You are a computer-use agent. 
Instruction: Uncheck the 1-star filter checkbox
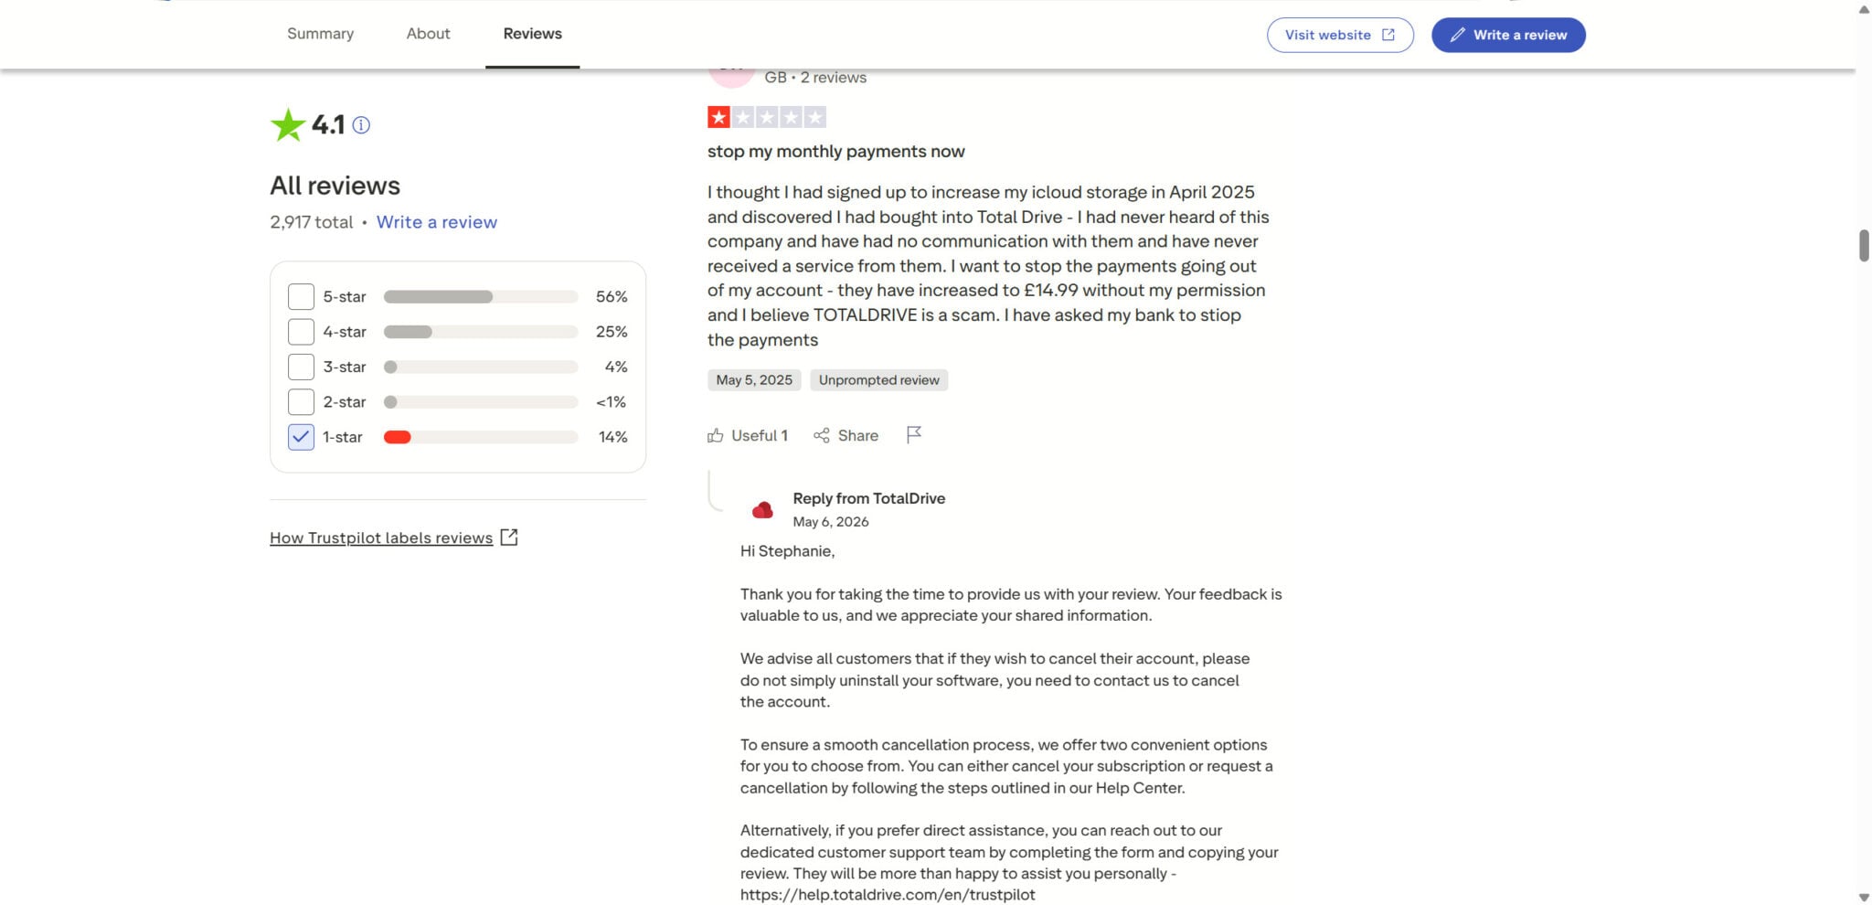coord(301,437)
